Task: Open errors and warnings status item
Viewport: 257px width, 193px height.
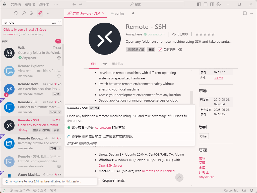Action: [40, 190]
